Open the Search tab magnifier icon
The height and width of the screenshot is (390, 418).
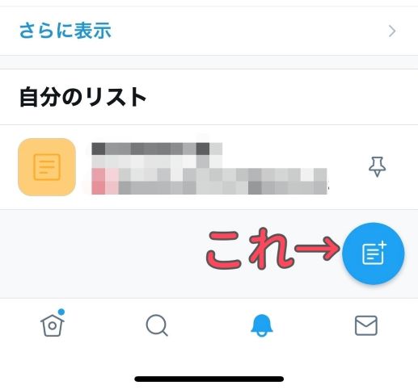click(157, 325)
